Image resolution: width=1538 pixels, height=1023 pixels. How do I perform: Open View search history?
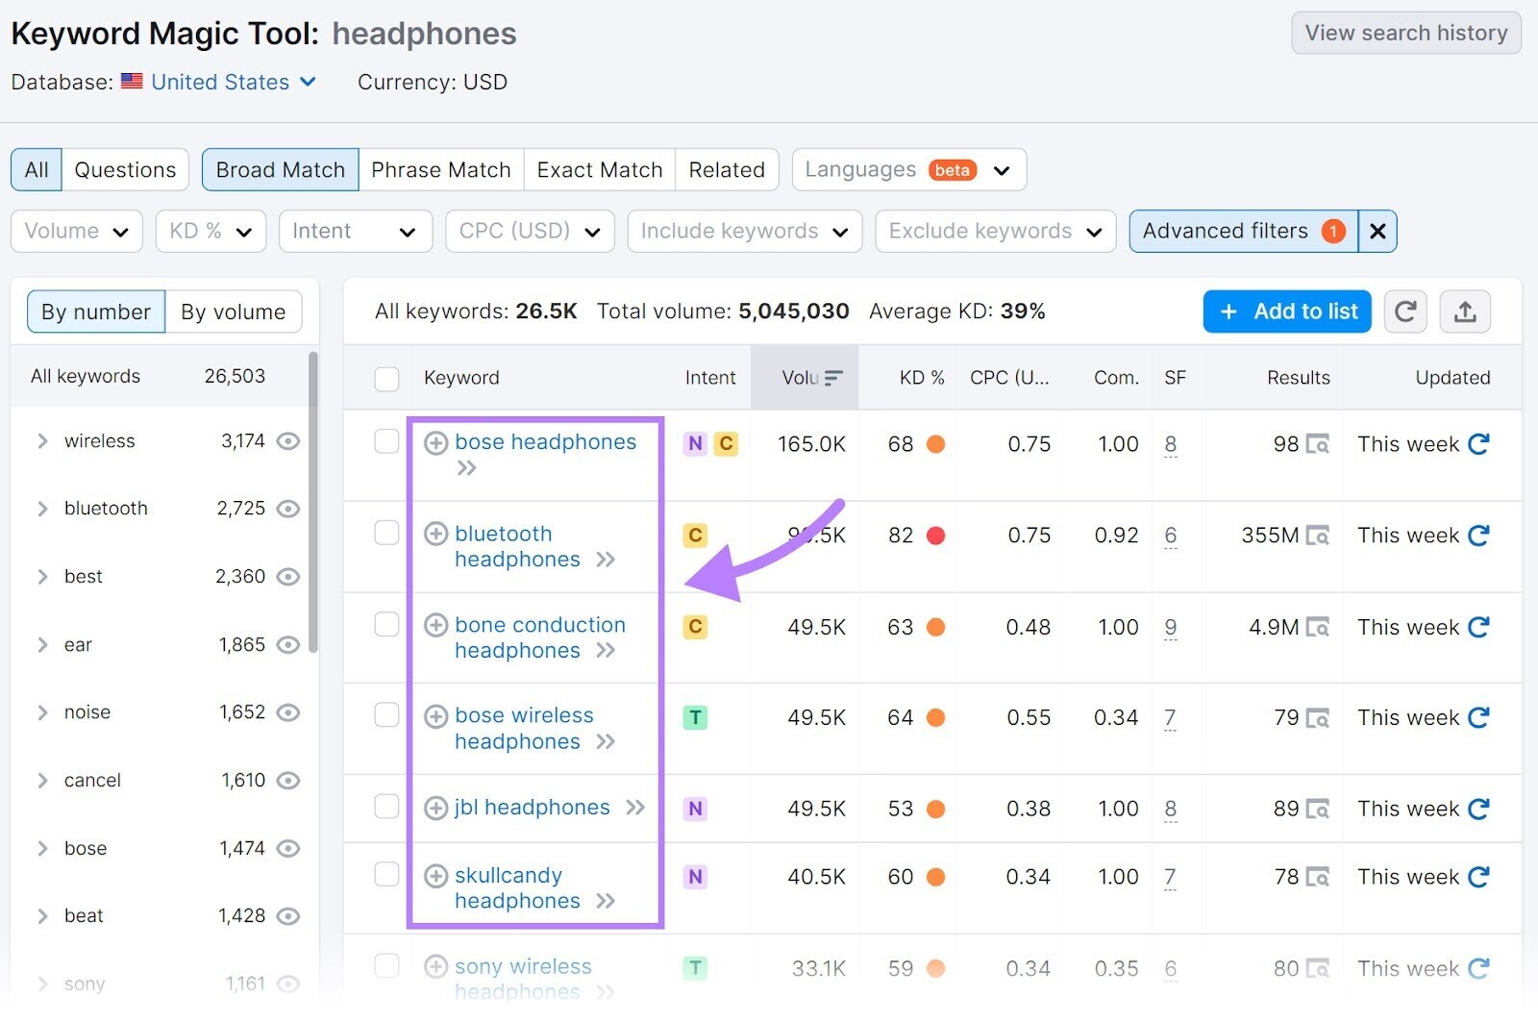point(1404,32)
